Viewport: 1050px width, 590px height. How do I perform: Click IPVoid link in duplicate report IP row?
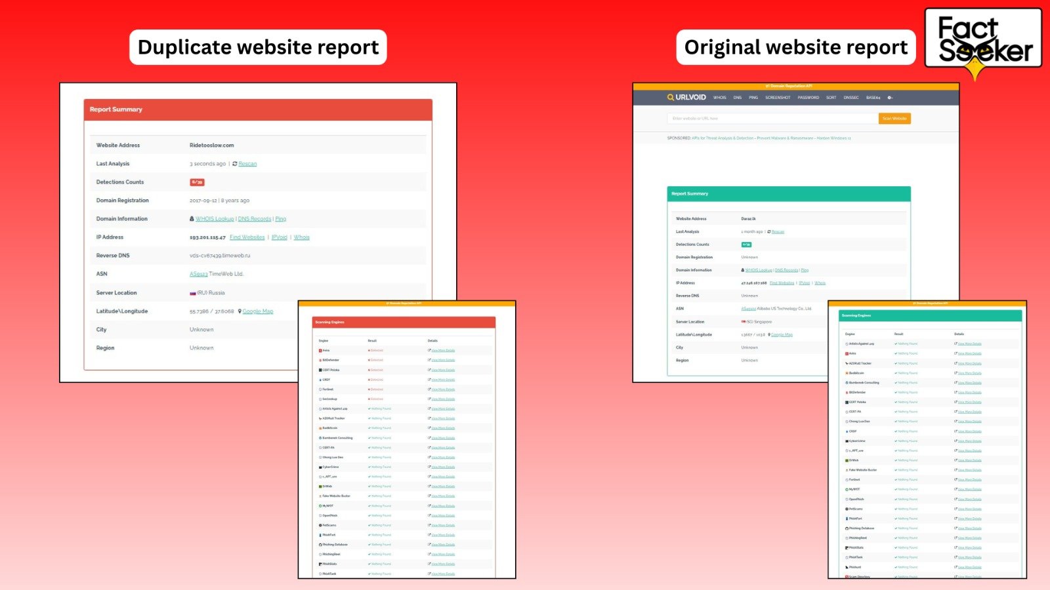click(x=280, y=237)
